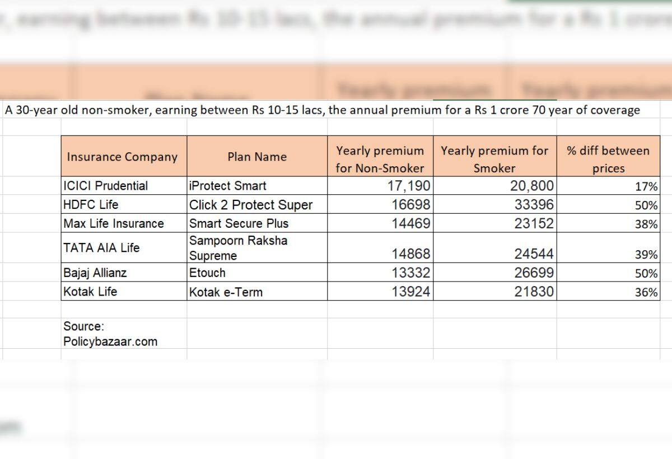Select the 14469 premium cell
The image size is (672, 459).
tap(380, 224)
